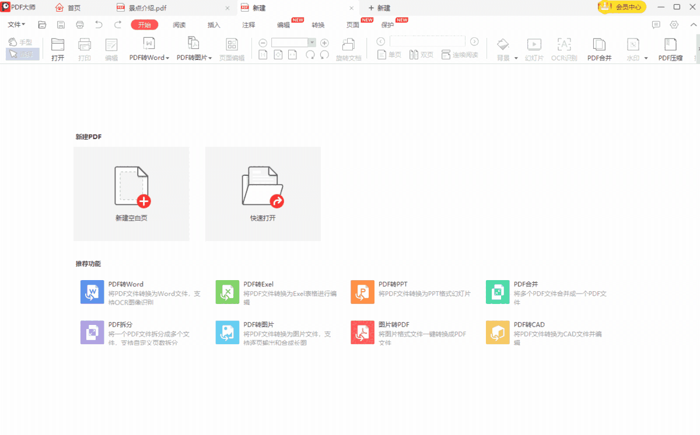Open the 快速打开 folder icon
The width and height of the screenshot is (700, 435).
point(262,186)
